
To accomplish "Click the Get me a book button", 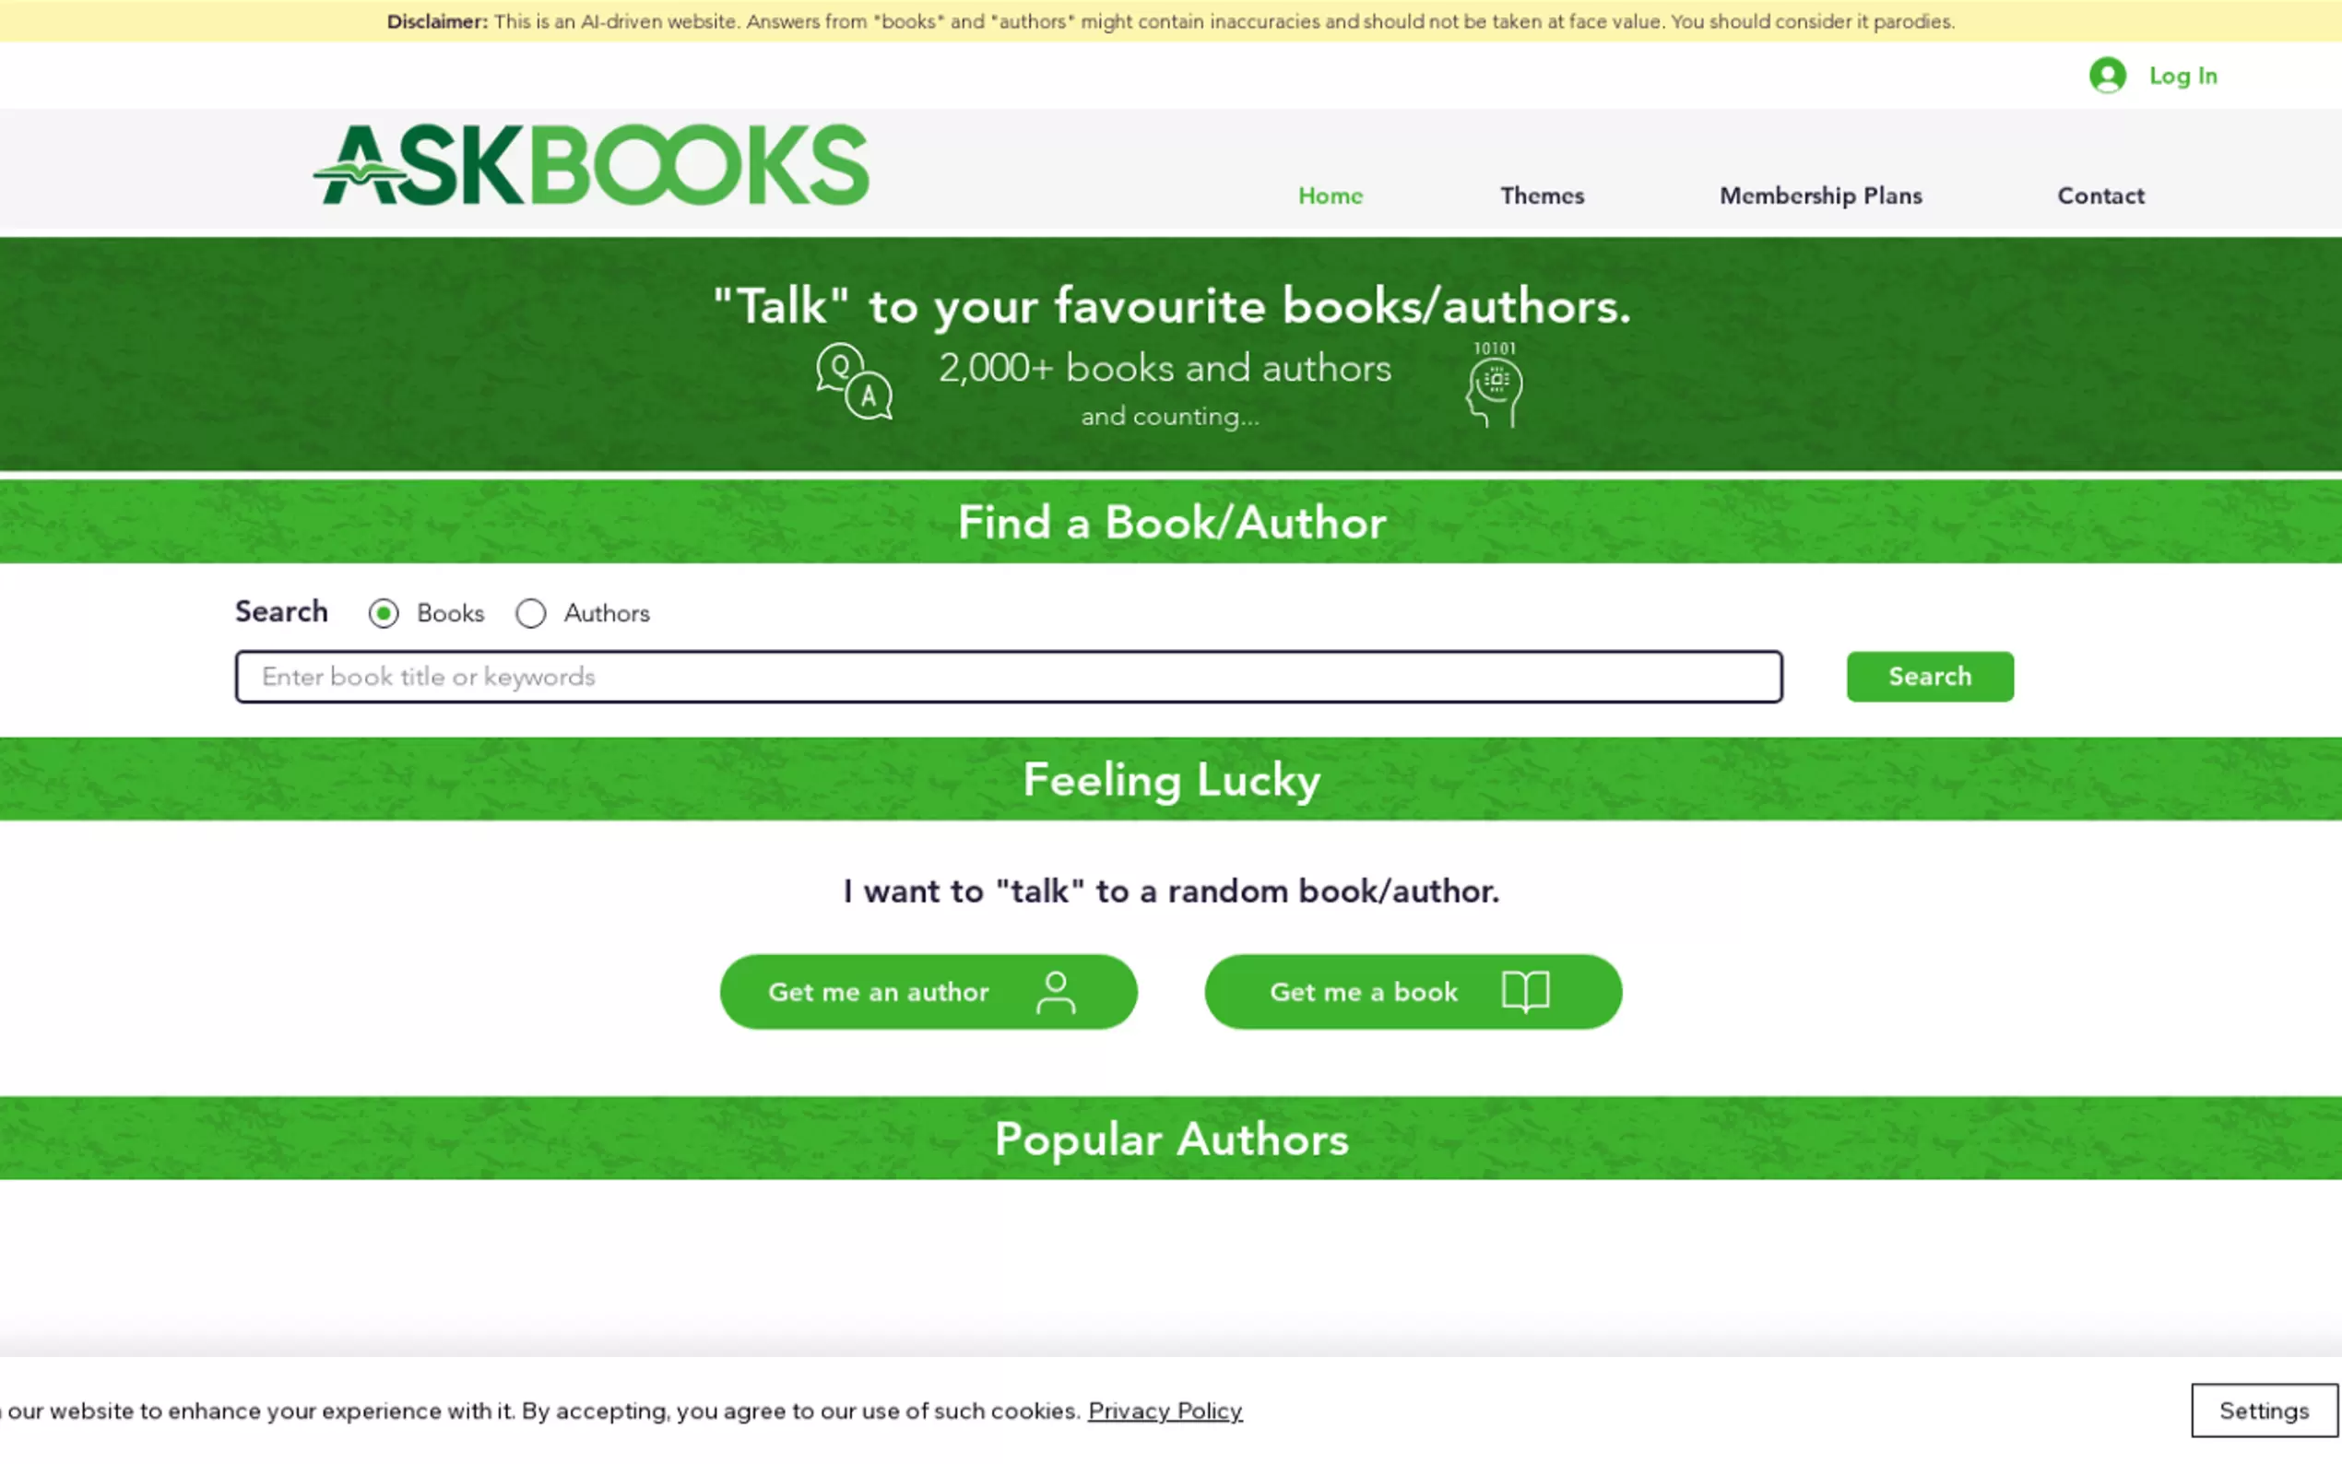I will pos(1413,993).
